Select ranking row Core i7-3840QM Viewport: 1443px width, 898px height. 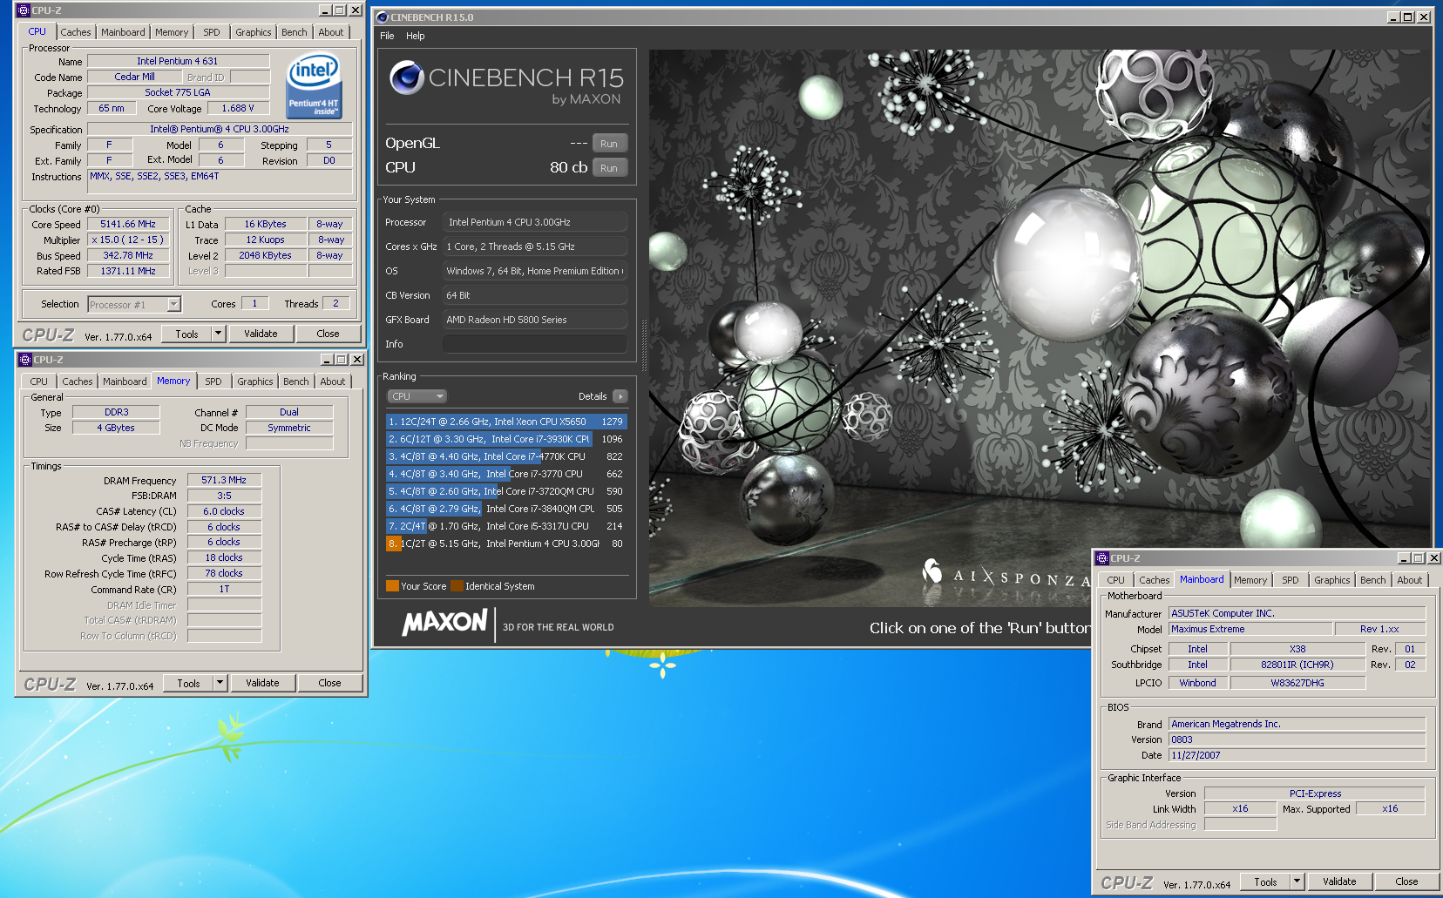coord(506,509)
